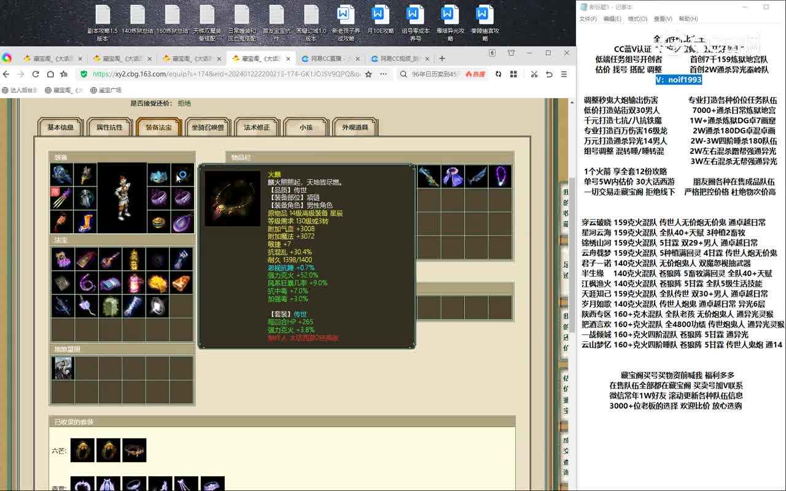Click the 拒绝 value beside 是否接受还价

pos(184,103)
